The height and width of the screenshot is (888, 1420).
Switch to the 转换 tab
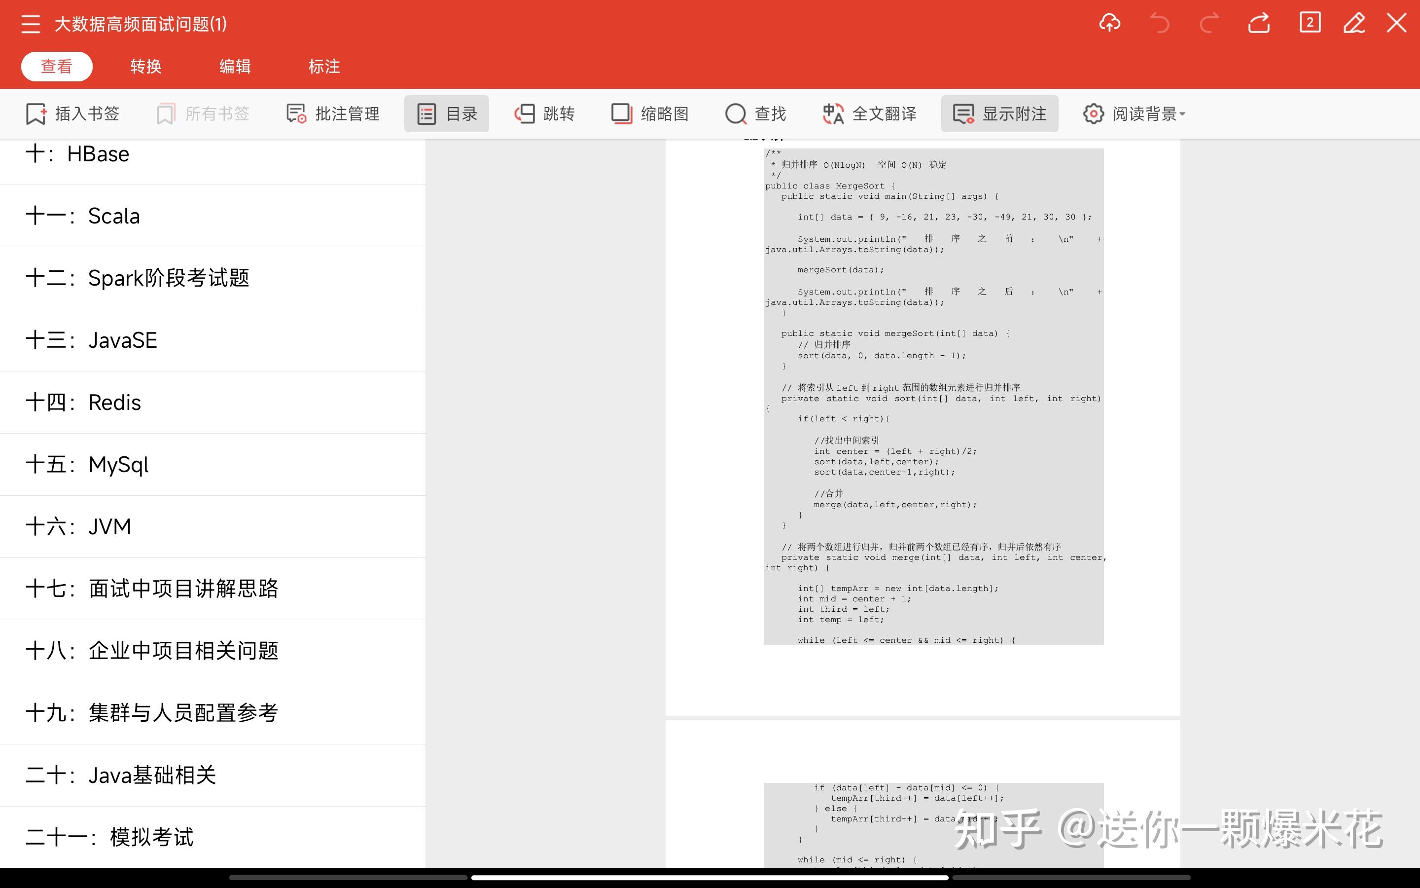pyautogui.click(x=145, y=67)
